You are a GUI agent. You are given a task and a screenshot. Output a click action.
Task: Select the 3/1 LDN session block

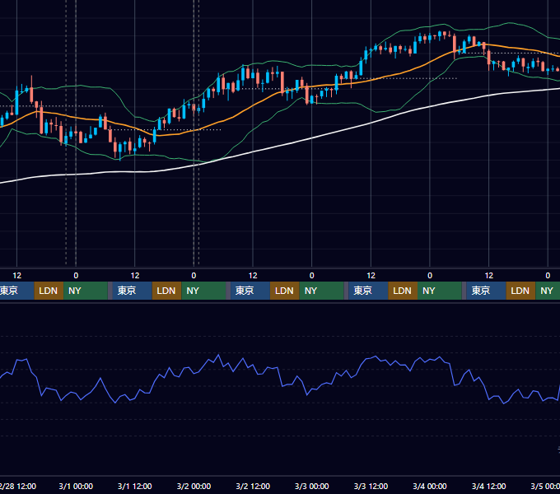[167, 291]
